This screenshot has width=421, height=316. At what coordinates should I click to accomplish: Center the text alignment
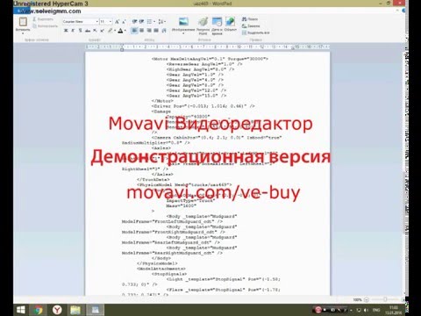coord(142,31)
